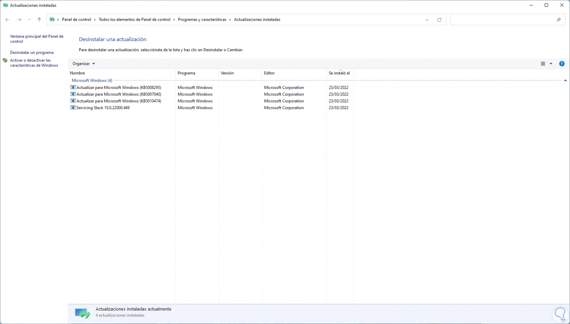Change view with the view layout icon
The image size is (570, 324).
pos(543,64)
